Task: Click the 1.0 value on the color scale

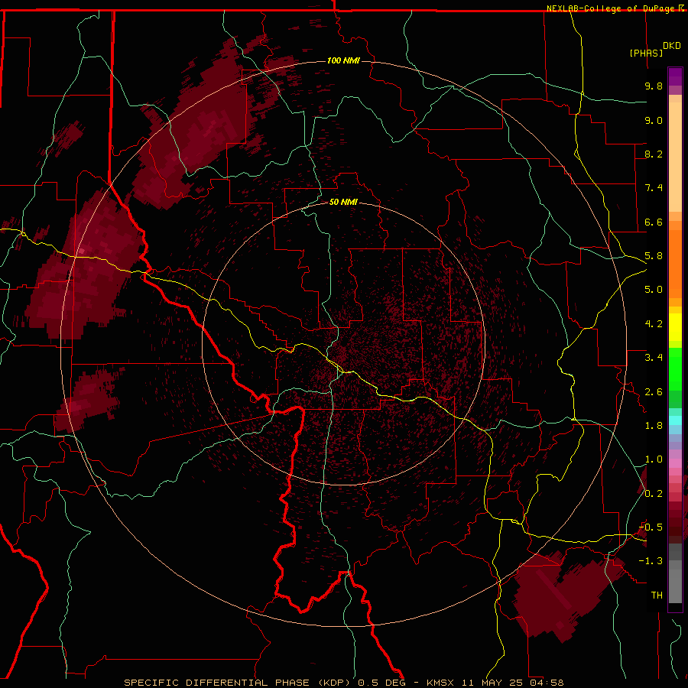Action: pyautogui.click(x=654, y=459)
